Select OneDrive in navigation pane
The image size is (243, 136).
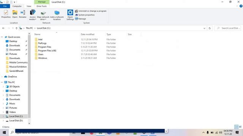click(x=12, y=77)
